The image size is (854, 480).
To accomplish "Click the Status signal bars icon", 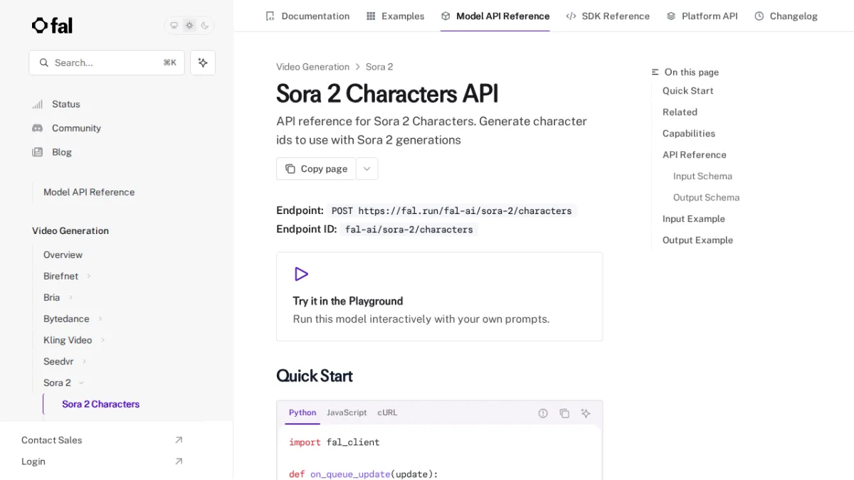I will (38, 104).
